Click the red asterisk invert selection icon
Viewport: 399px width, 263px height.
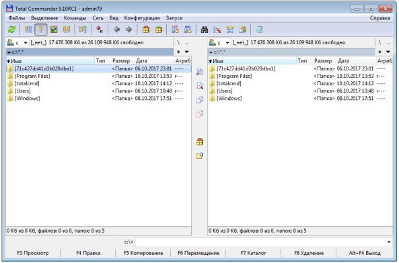pyautogui.click(x=99, y=30)
